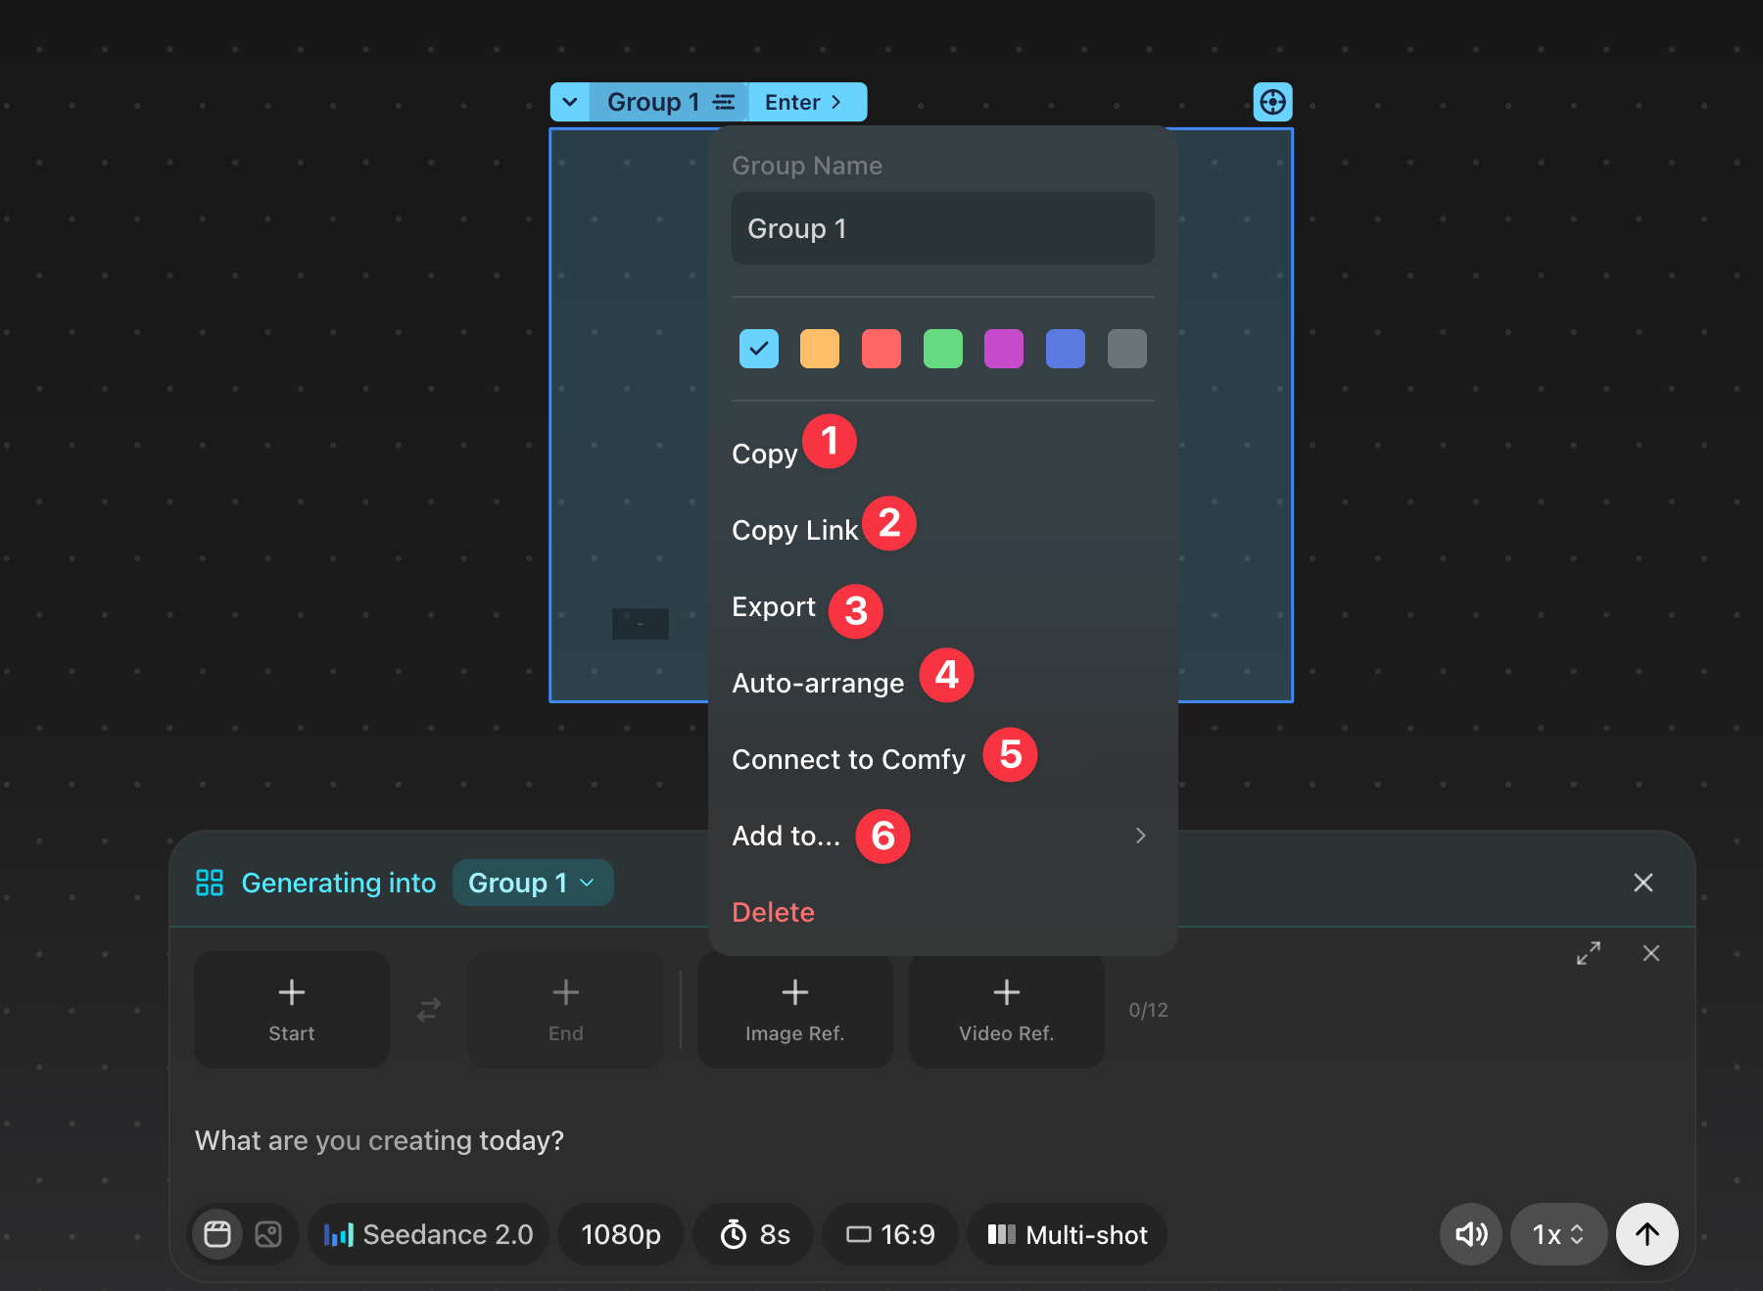Change the 1080p resolution setting

(621, 1234)
